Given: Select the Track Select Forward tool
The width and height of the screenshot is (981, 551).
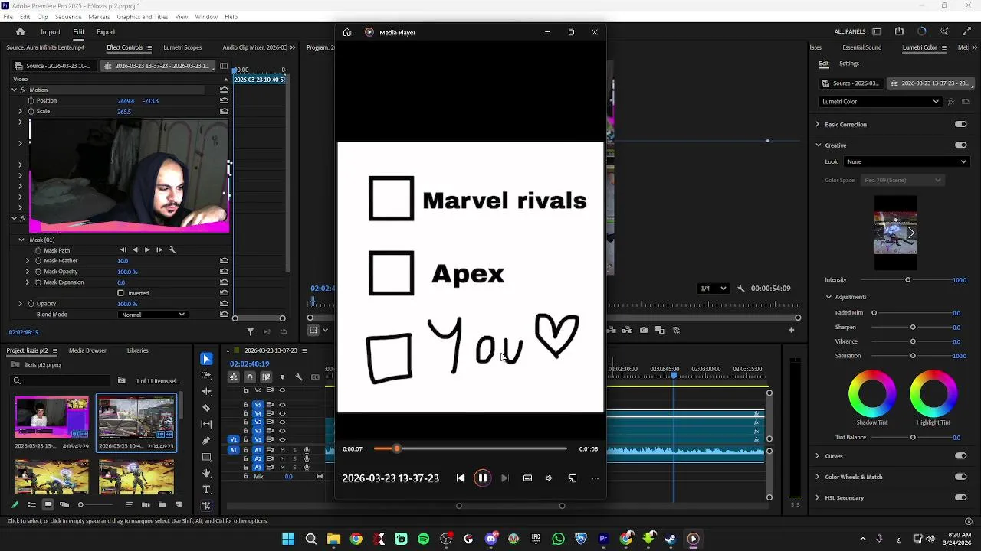Looking at the screenshot, I should tap(206, 375).
